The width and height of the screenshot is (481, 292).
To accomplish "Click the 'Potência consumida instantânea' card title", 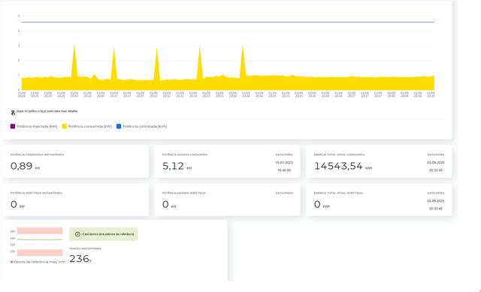I will pos(37,155).
